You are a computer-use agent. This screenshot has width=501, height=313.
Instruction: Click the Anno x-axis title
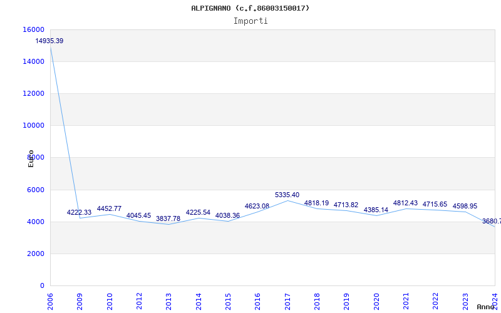487,307
